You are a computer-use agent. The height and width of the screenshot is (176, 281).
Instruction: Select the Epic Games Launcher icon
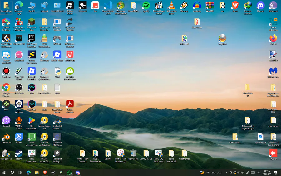click(32, 41)
